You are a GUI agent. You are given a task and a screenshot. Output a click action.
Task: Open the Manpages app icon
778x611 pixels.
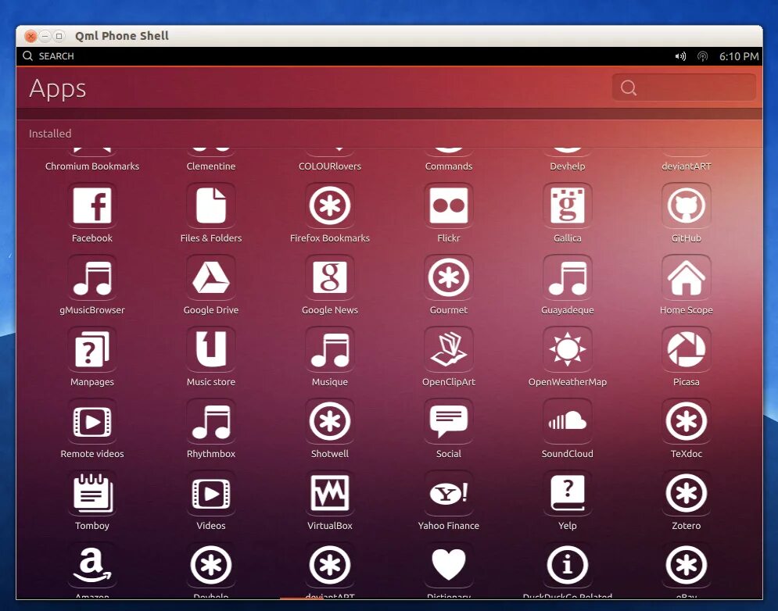(91, 349)
